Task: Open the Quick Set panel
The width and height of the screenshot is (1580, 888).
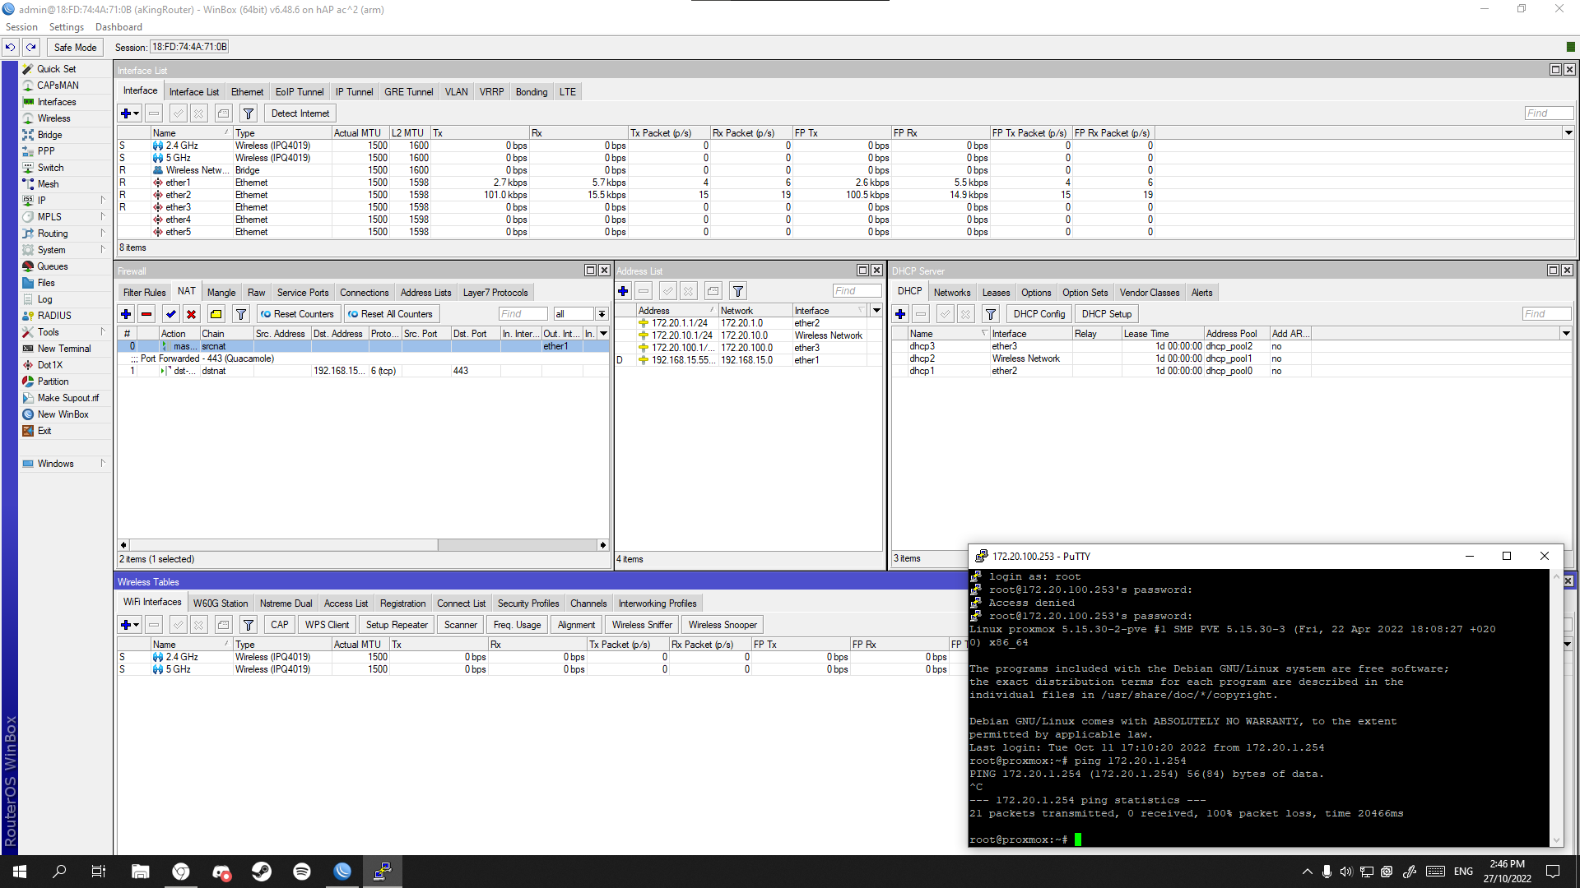Action: click(55, 69)
